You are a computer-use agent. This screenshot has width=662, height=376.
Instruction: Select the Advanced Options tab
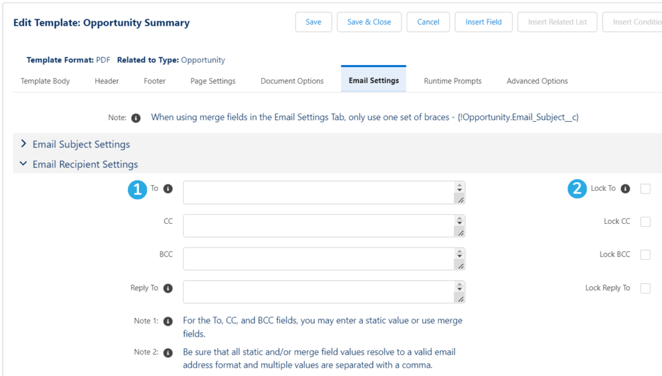(x=537, y=81)
